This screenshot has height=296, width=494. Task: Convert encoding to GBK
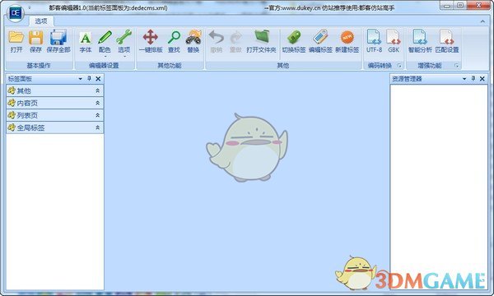coord(394,41)
